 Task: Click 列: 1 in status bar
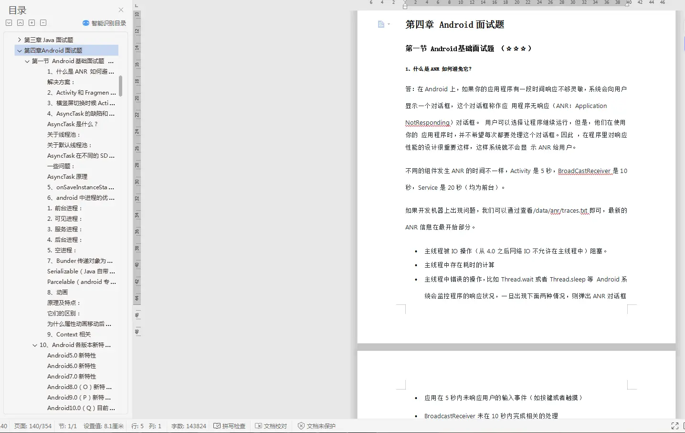(x=155, y=426)
